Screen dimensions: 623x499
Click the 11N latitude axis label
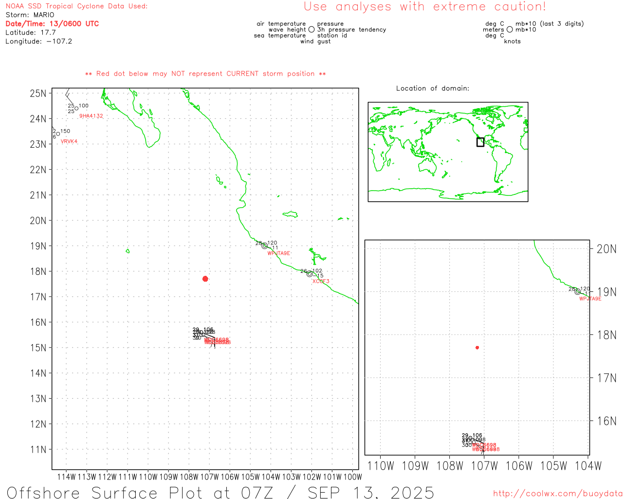point(38,449)
